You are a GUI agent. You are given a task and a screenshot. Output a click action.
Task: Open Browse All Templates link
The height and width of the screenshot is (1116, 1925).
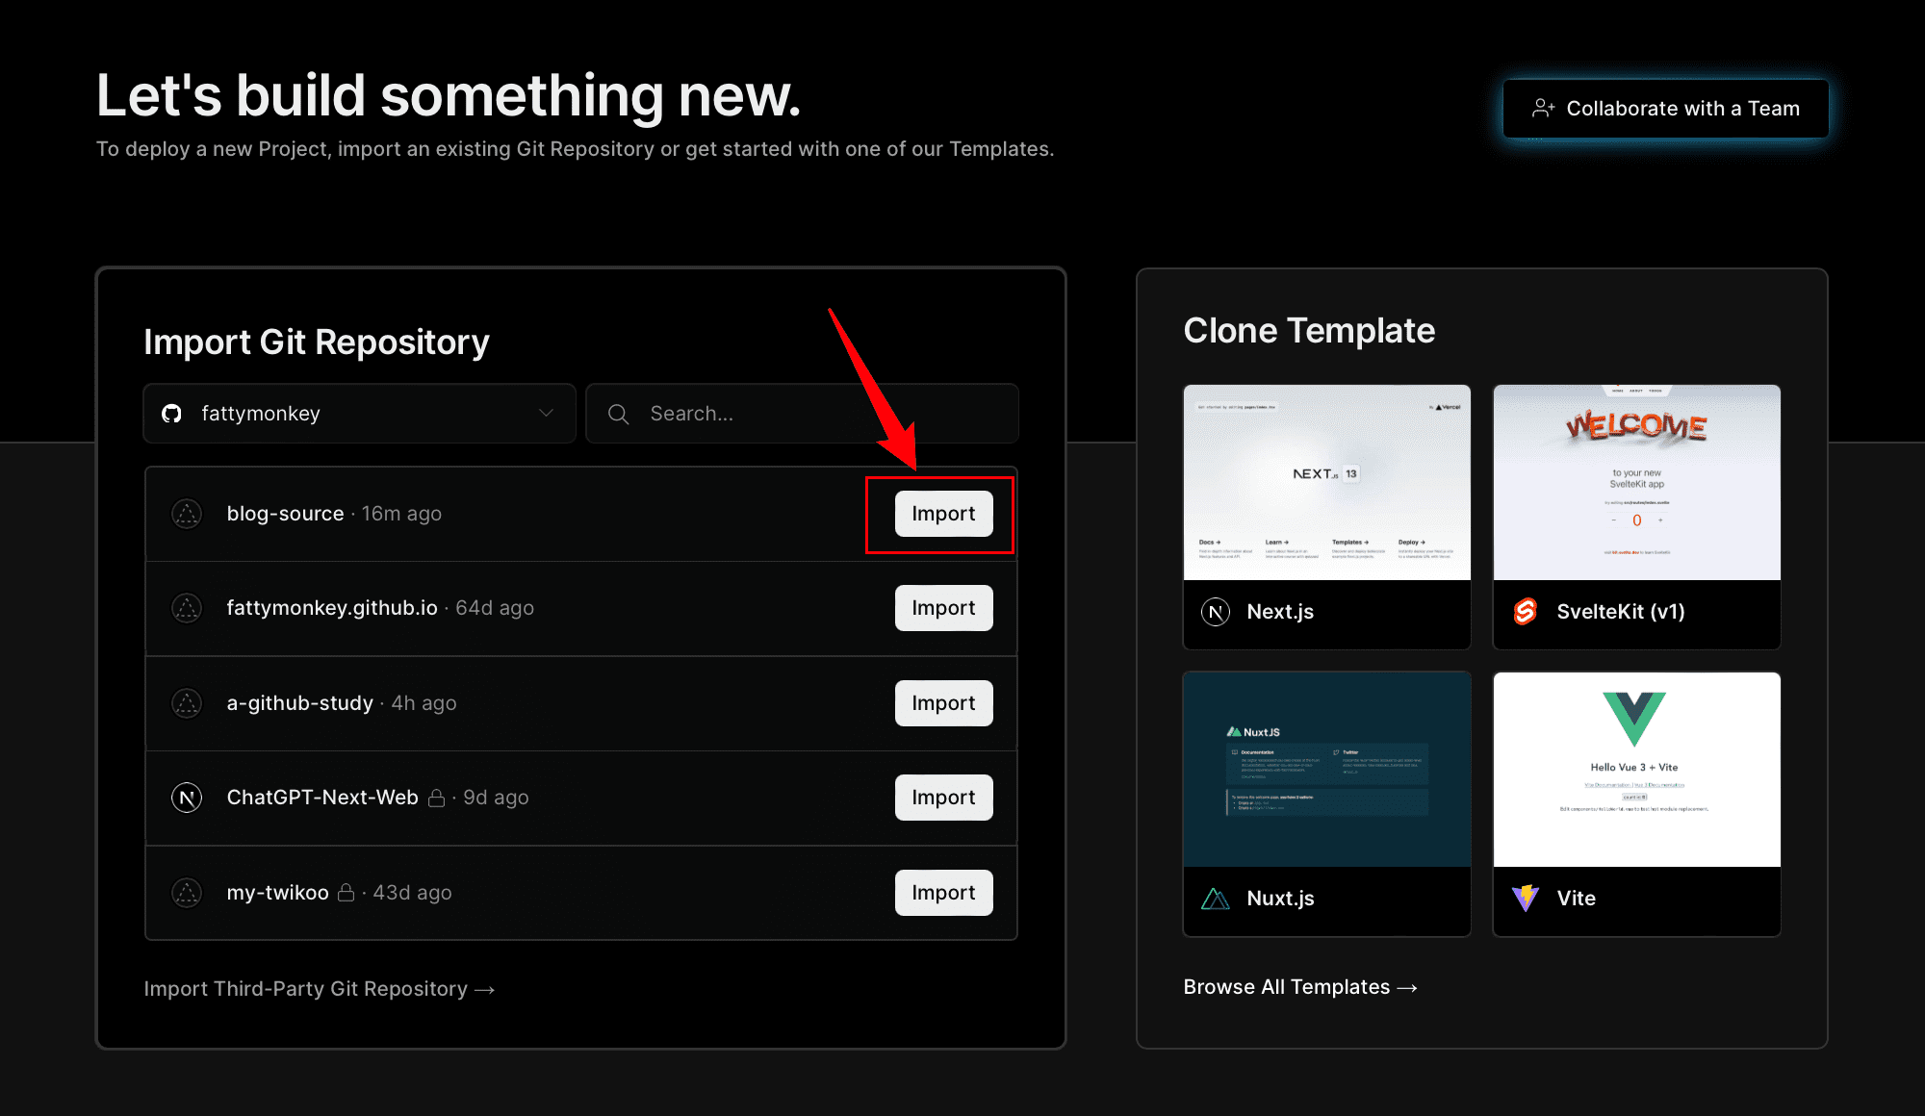(1300, 987)
